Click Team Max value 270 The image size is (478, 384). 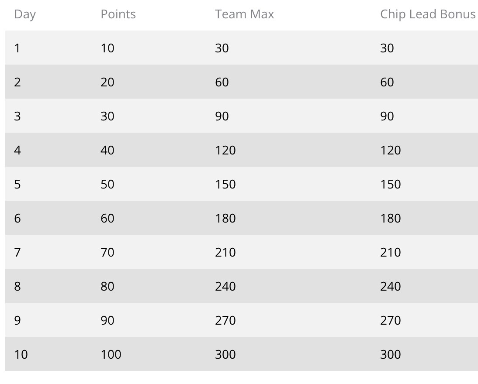[x=225, y=320]
